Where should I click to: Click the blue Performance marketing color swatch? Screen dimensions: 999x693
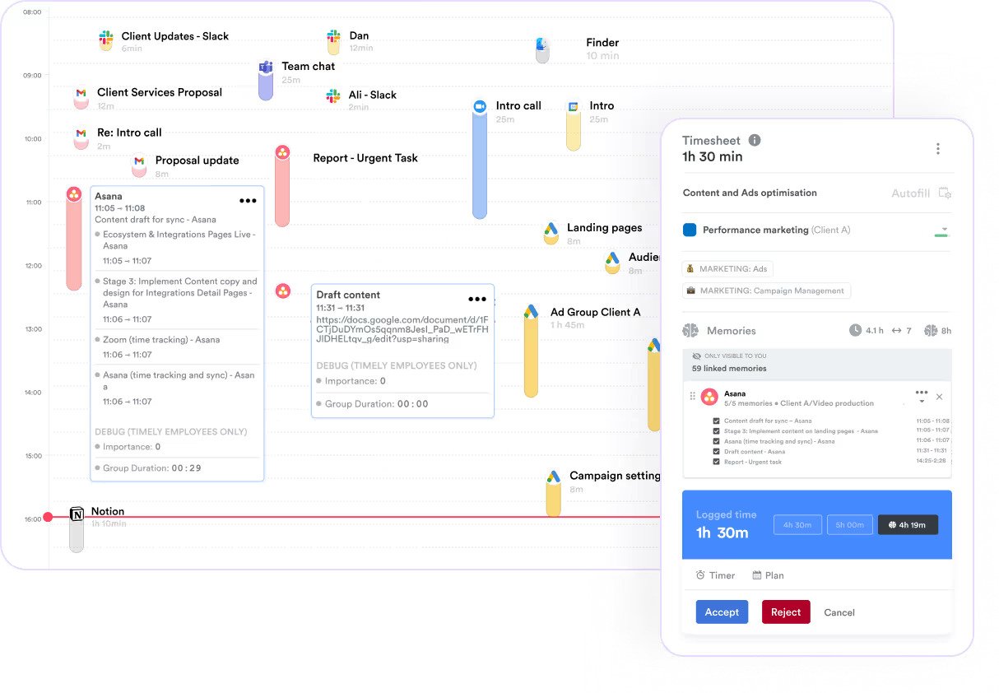[690, 230]
